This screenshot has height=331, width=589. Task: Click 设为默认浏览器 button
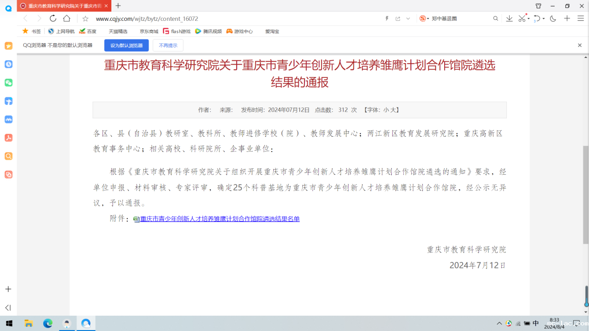126,45
